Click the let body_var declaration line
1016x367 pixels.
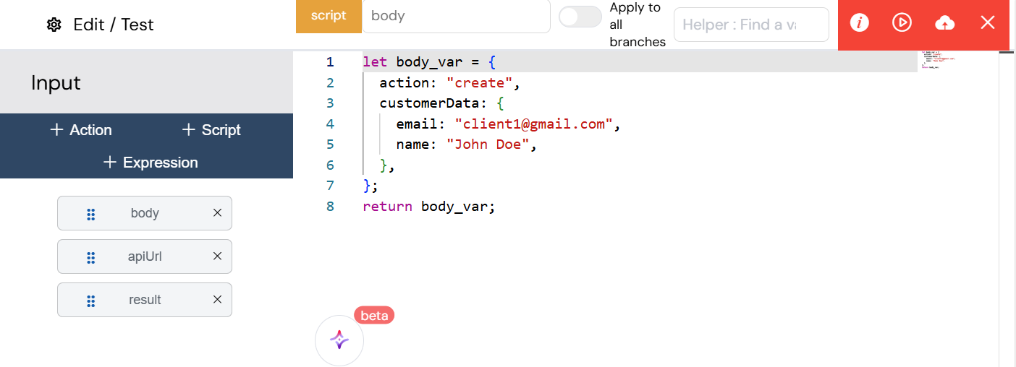tap(429, 62)
